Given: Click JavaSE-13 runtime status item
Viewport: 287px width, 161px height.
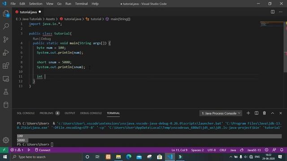Looking at the screenshot, I should (254, 150).
